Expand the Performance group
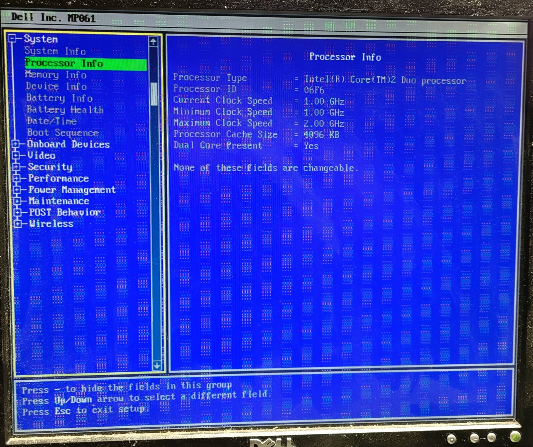Screen dimensions: 533x447 coord(17,178)
